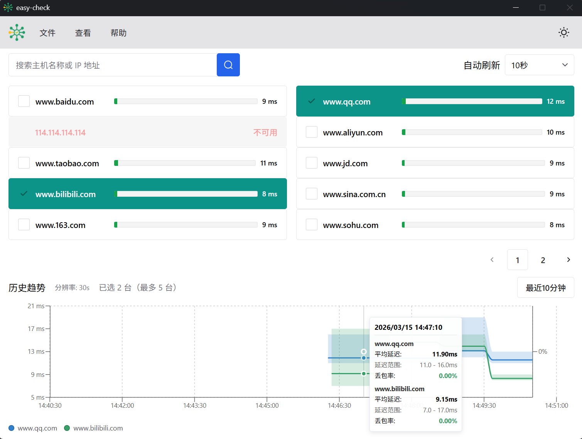Check the www.baidu.com checkbox
Viewport: 582px width, 439px height.
point(24,101)
